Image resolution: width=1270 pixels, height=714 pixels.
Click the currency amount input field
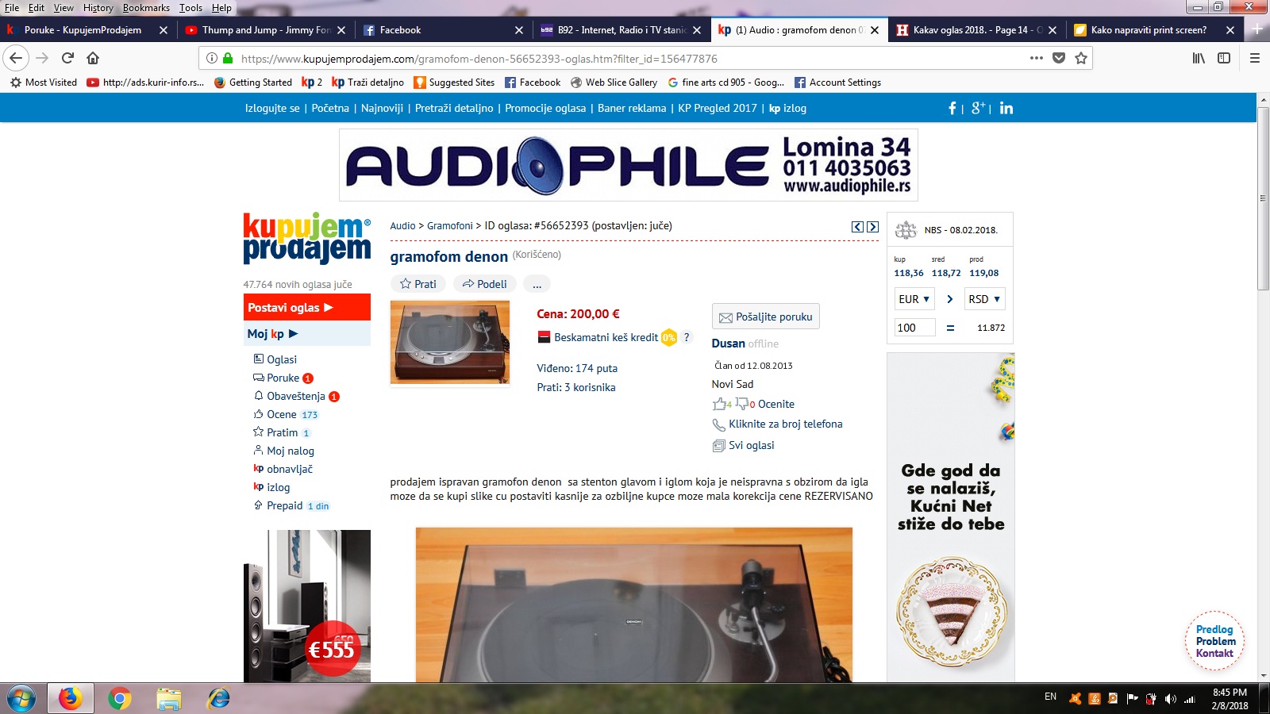click(914, 328)
